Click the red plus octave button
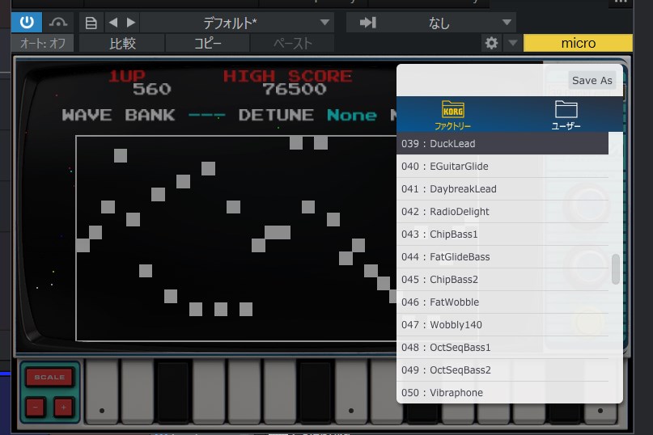Screen dimensions: 653x435 click(62, 407)
